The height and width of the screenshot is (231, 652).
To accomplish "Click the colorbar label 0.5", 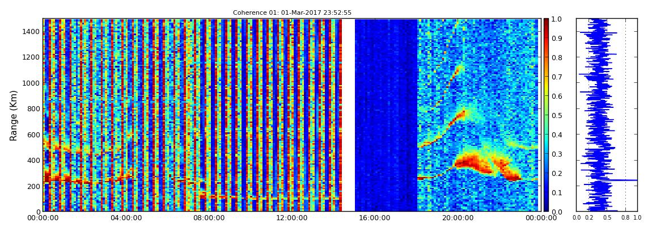I will (x=556, y=115).
